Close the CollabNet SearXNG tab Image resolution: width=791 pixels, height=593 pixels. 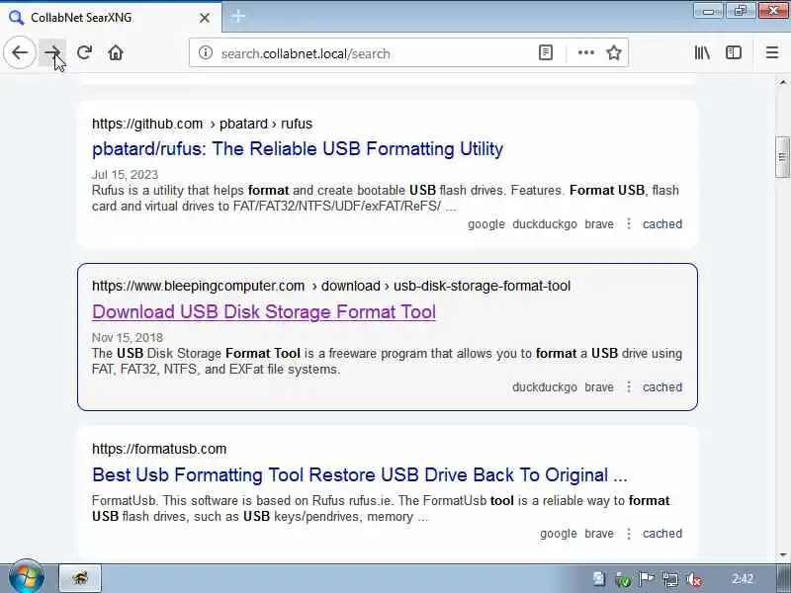point(205,18)
